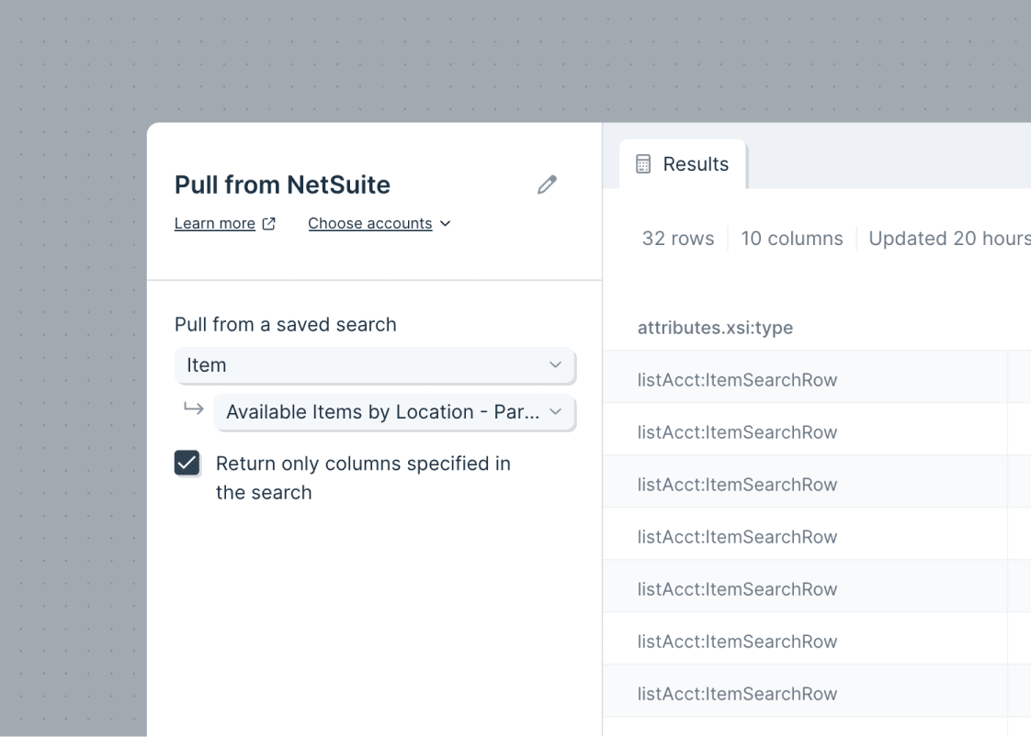Expand the Available Items by Location dropdown
This screenshot has width=1031, height=737.
[394, 412]
